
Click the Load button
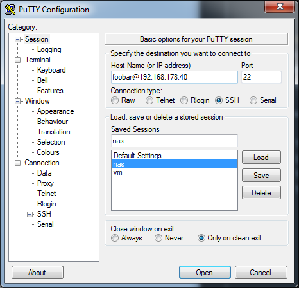coord(261,157)
